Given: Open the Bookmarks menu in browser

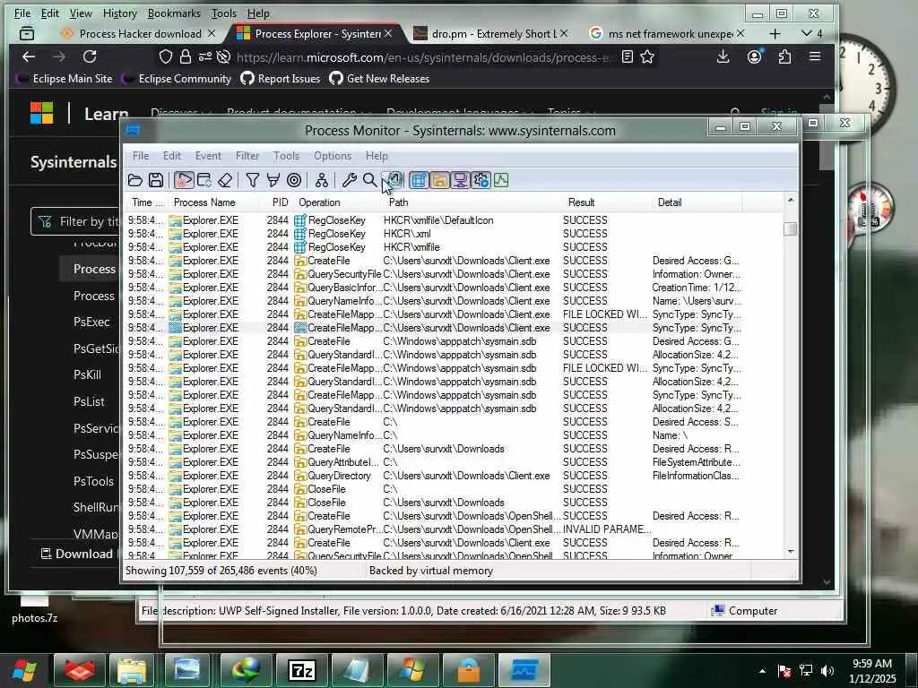Looking at the screenshot, I should (174, 13).
